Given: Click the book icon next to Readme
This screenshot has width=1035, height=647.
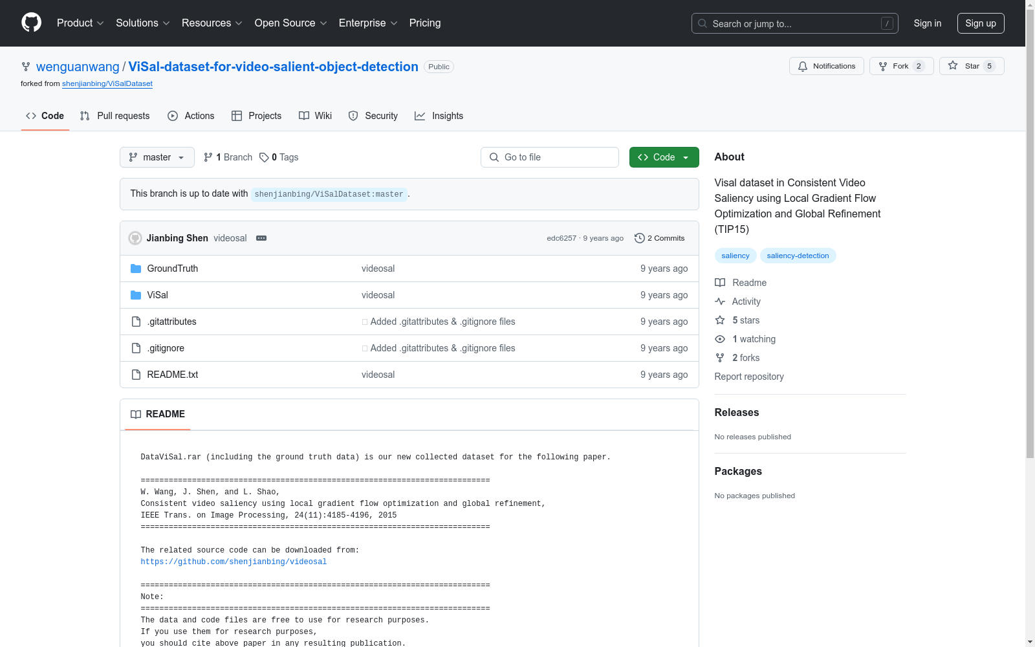Looking at the screenshot, I should pos(720,283).
